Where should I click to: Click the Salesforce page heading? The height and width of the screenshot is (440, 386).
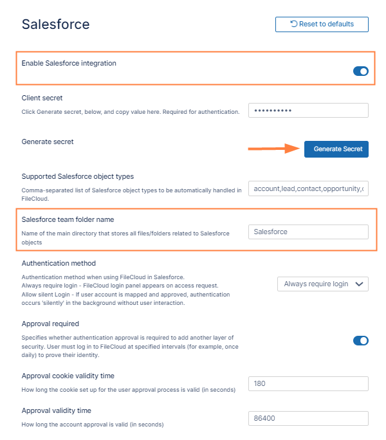(55, 24)
